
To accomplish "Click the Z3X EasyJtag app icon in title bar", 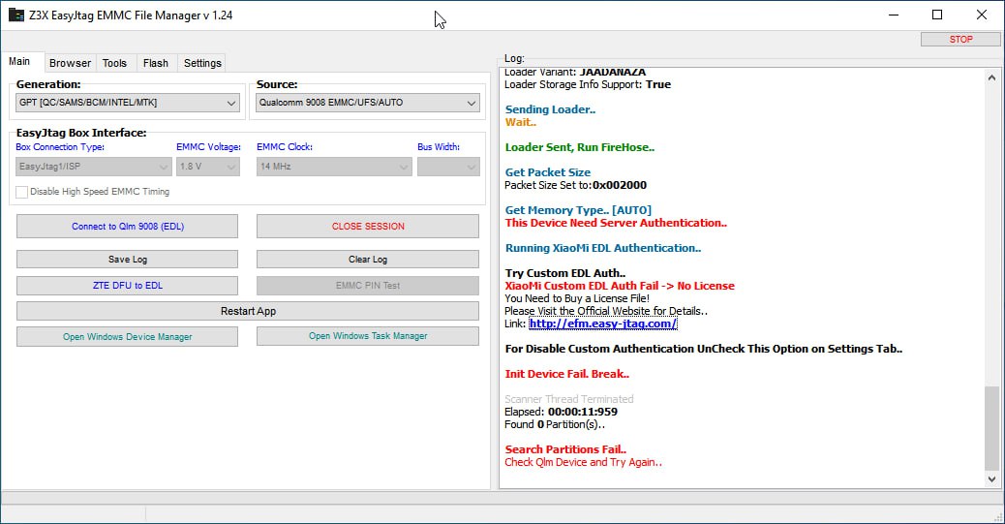I will pyautogui.click(x=16, y=15).
